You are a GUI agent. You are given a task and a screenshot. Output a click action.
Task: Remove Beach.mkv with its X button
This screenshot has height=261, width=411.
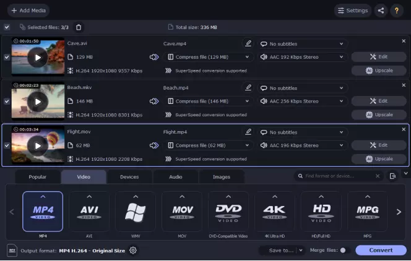pos(404,85)
